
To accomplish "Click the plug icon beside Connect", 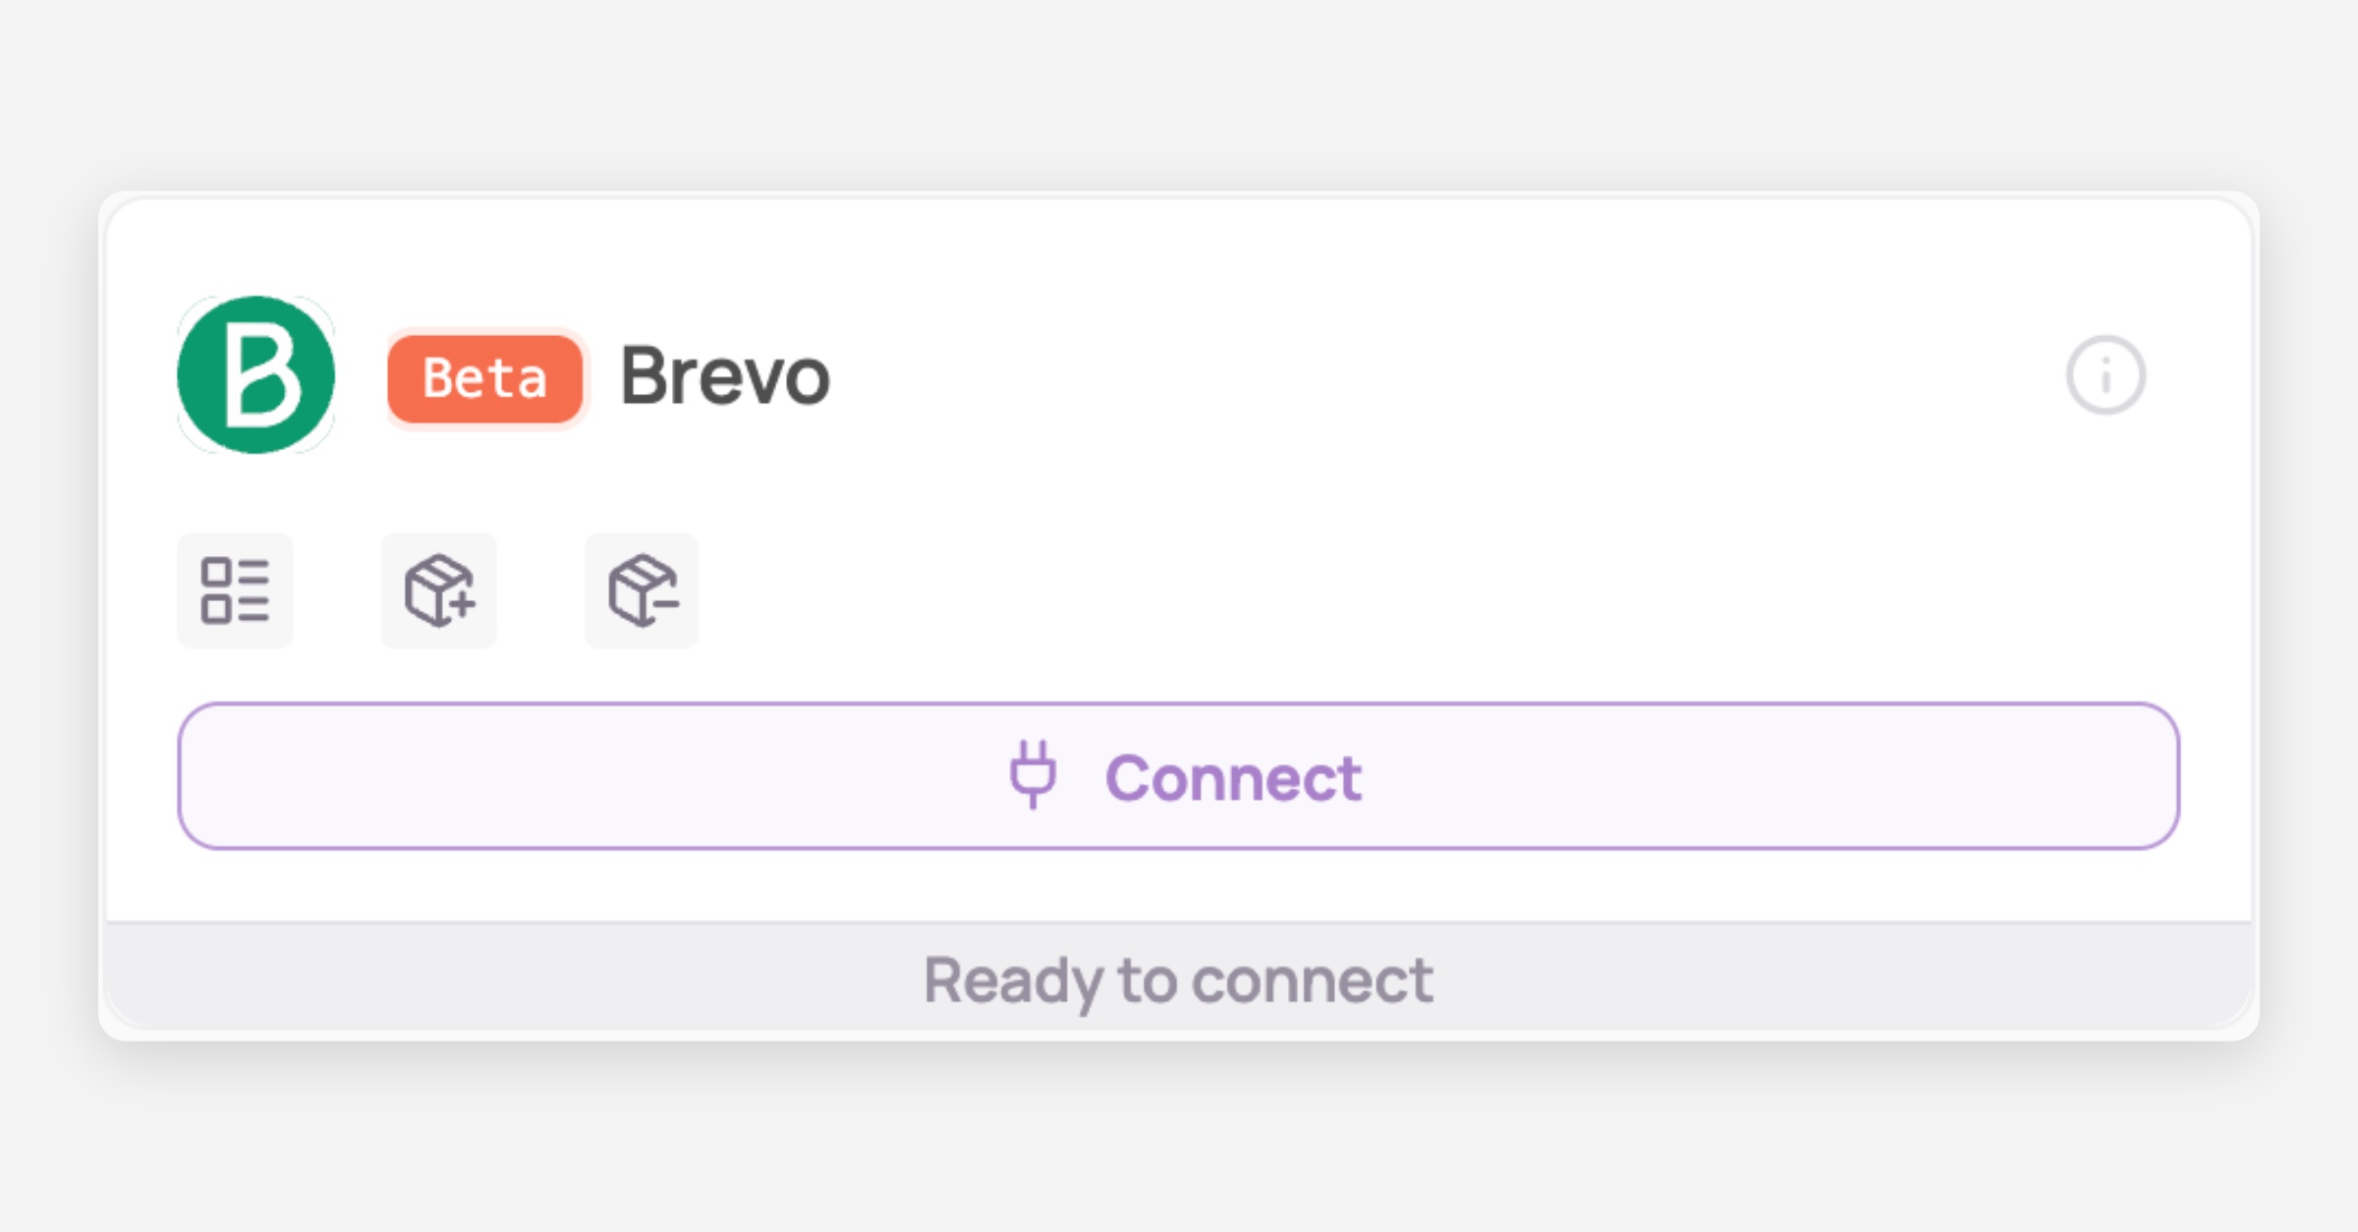I will 1033,775.
